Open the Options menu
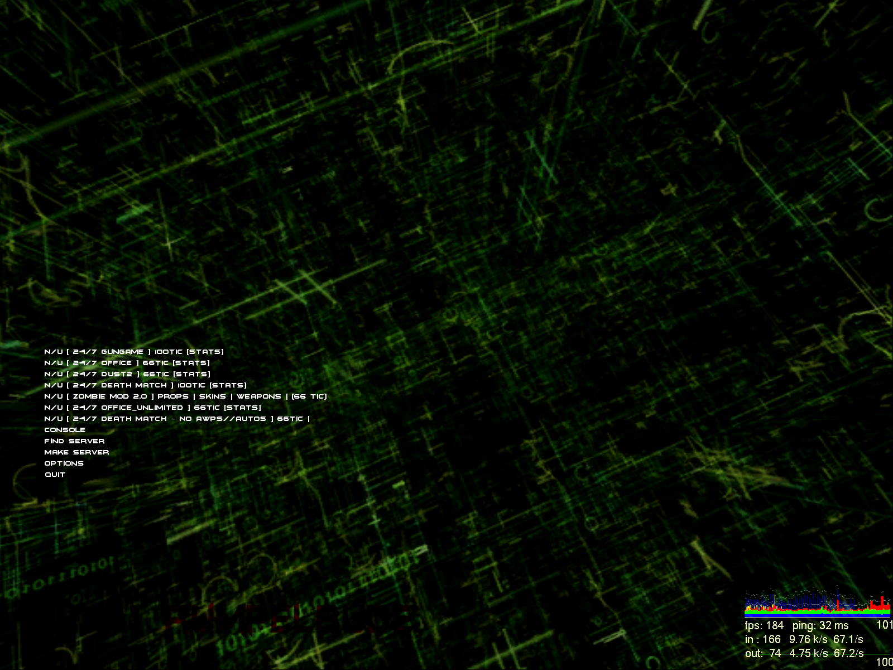The height and width of the screenshot is (670, 893). (64, 463)
